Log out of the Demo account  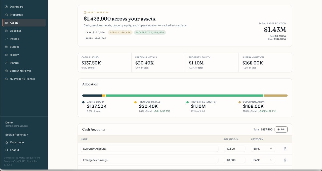pyautogui.click(x=12, y=150)
